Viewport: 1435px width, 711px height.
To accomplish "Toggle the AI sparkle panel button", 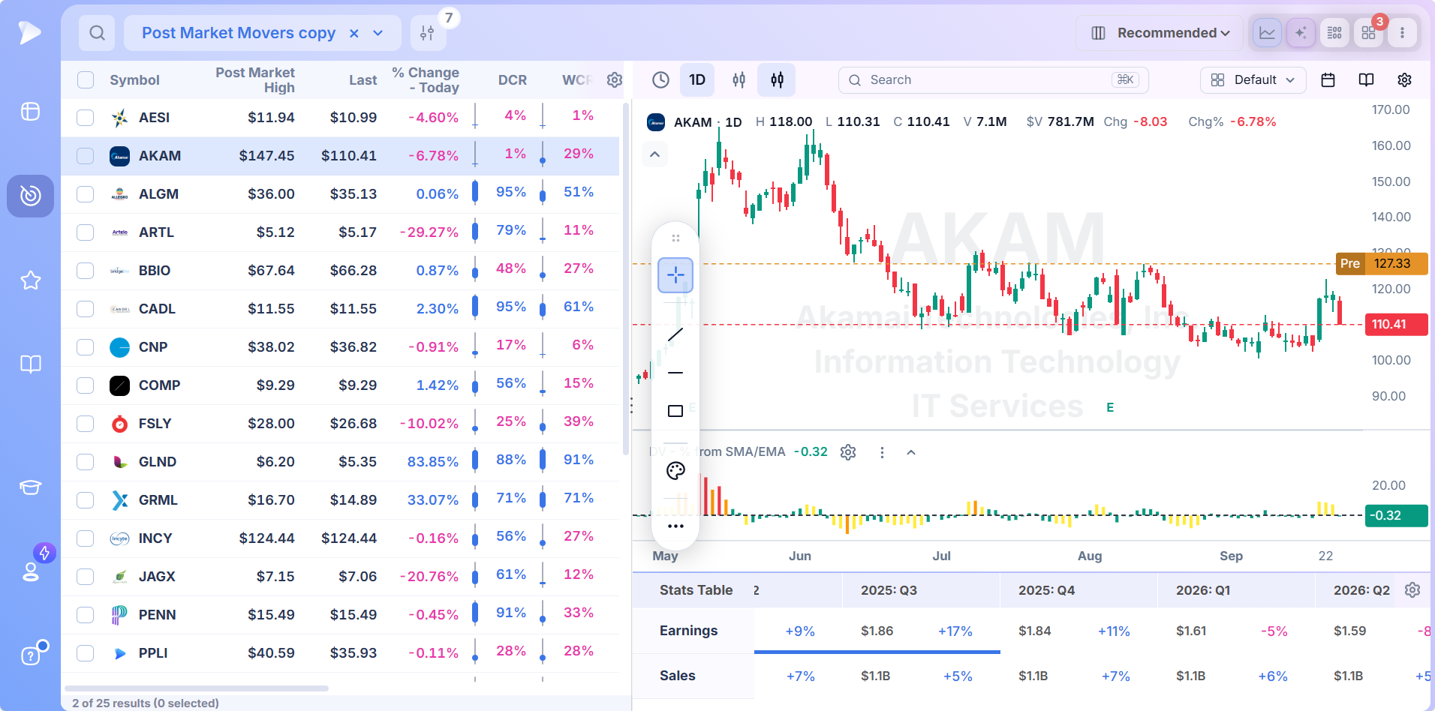I will [1301, 33].
